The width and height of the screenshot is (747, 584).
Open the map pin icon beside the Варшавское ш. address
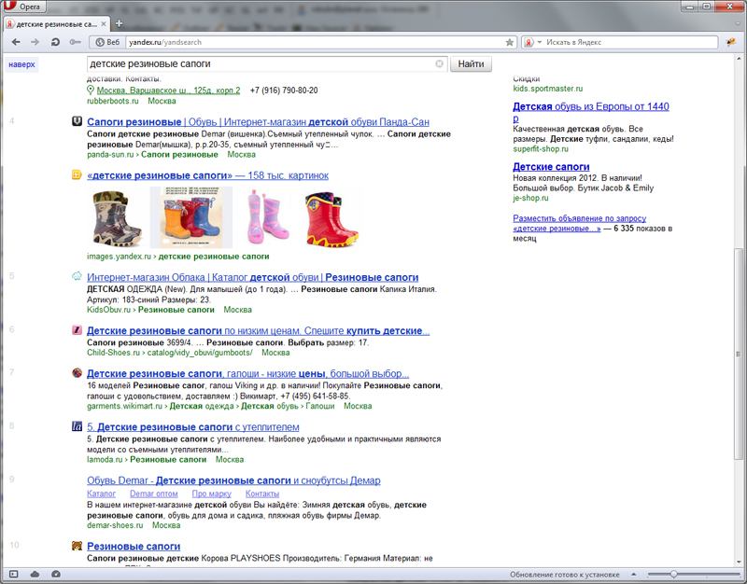pyautogui.click(x=91, y=90)
